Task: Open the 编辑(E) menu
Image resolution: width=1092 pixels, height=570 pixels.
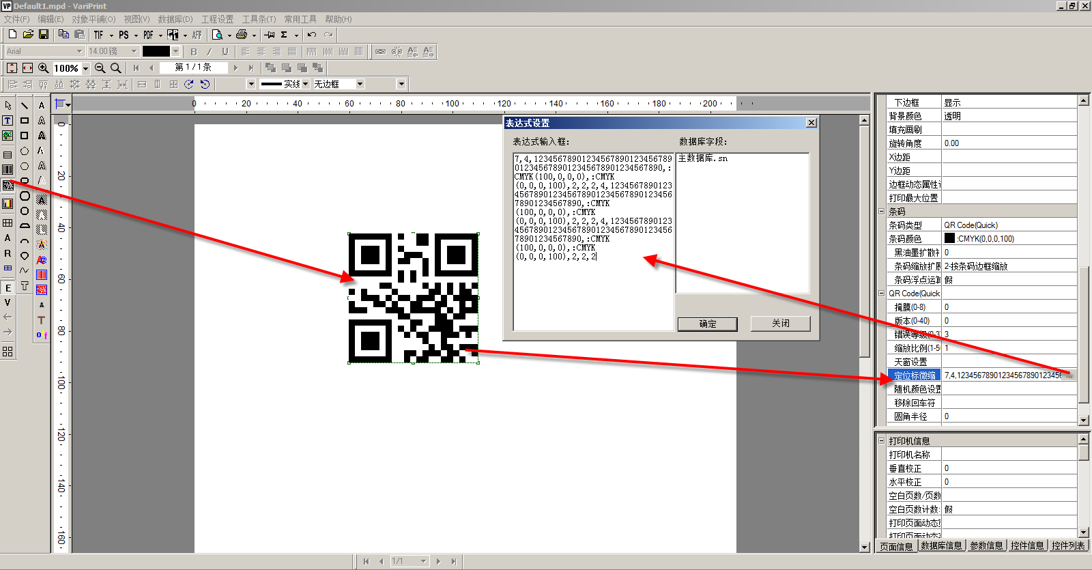Action: 51,19
